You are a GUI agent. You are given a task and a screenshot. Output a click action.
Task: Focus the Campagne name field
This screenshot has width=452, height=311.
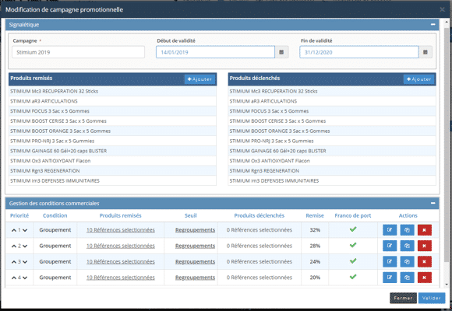click(x=78, y=52)
